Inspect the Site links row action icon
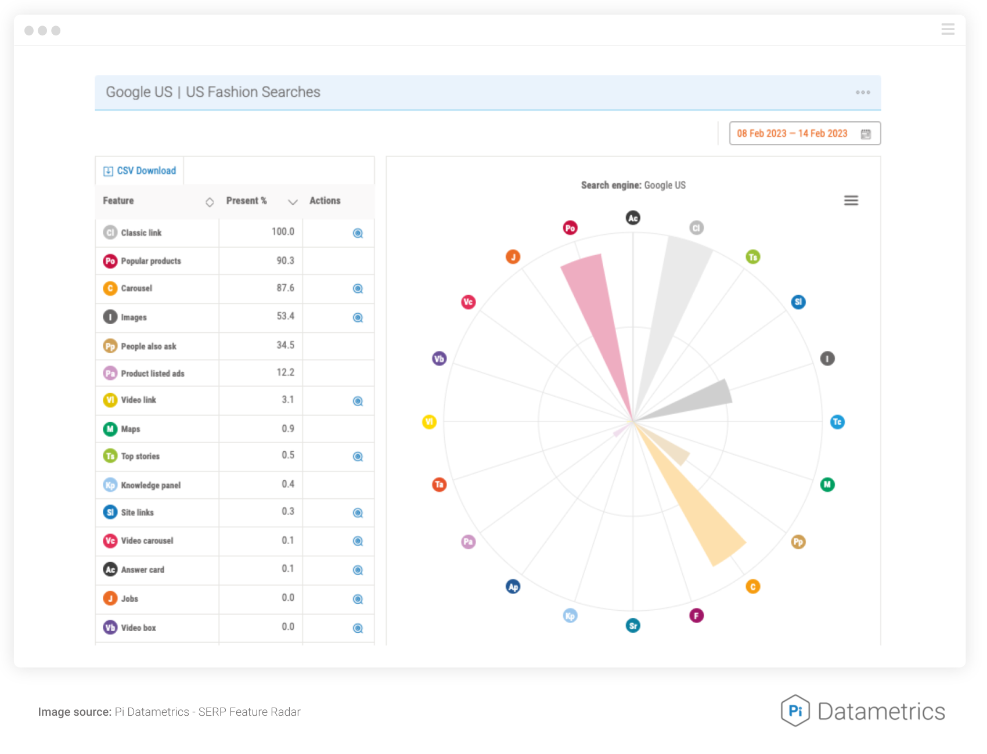Image resolution: width=987 pixels, height=754 pixels. click(358, 513)
